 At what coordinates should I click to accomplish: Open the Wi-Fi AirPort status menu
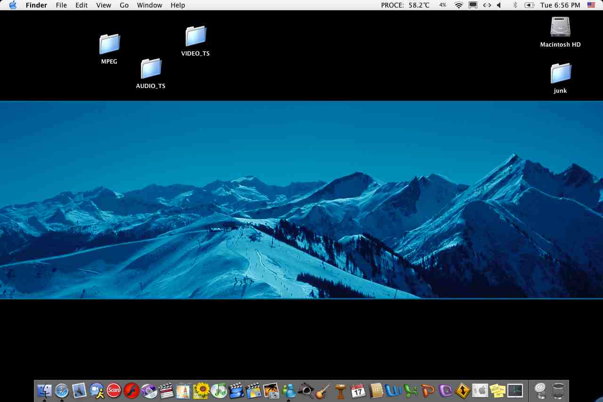click(x=459, y=5)
